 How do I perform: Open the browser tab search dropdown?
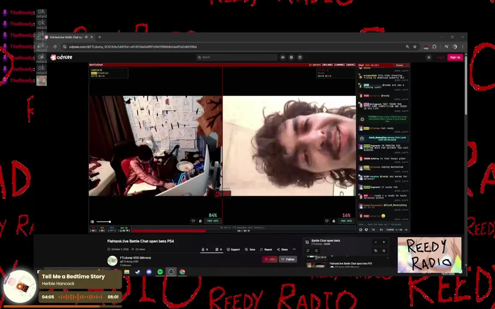[x=39, y=37]
